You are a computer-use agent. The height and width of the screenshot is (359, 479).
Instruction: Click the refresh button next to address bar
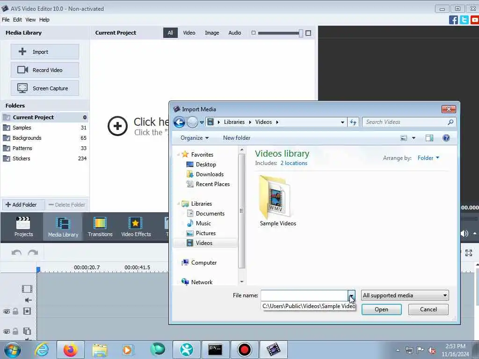click(x=353, y=122)
